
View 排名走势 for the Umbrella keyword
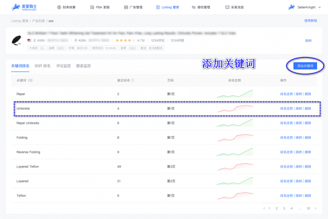pyautogui.click(x=286, y=108)
